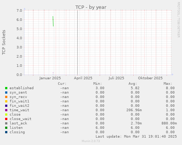This screenshot has height=145, width=182.
Task: Click the 'Max:' column header
Action: point(168,84)
